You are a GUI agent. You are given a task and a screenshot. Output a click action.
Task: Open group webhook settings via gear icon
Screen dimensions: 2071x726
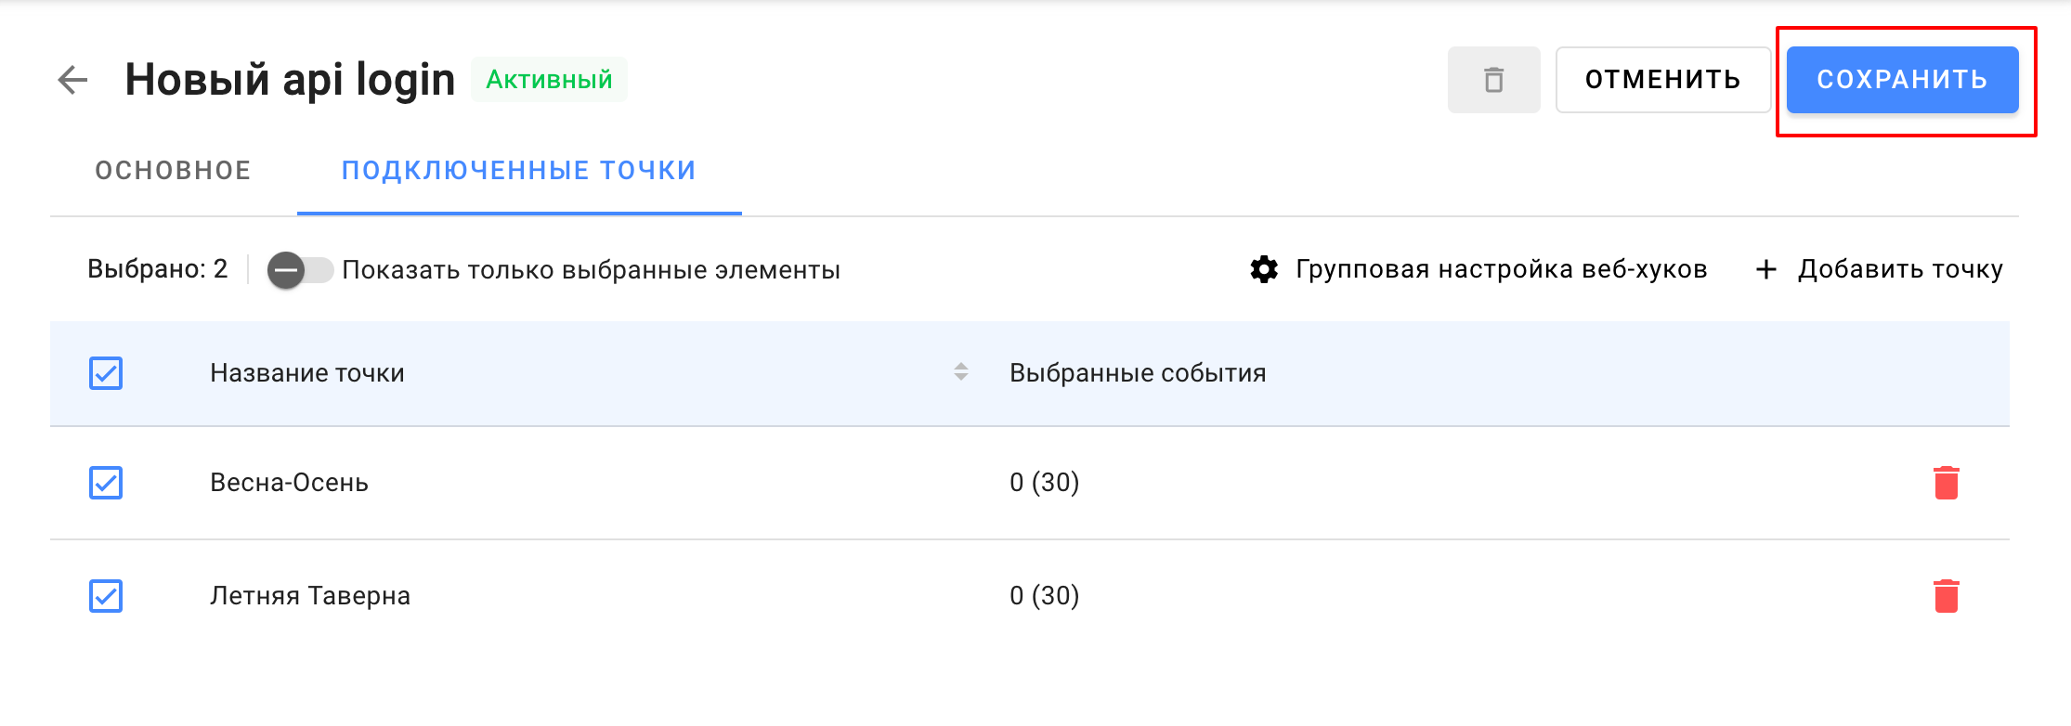coord(1264,269)
